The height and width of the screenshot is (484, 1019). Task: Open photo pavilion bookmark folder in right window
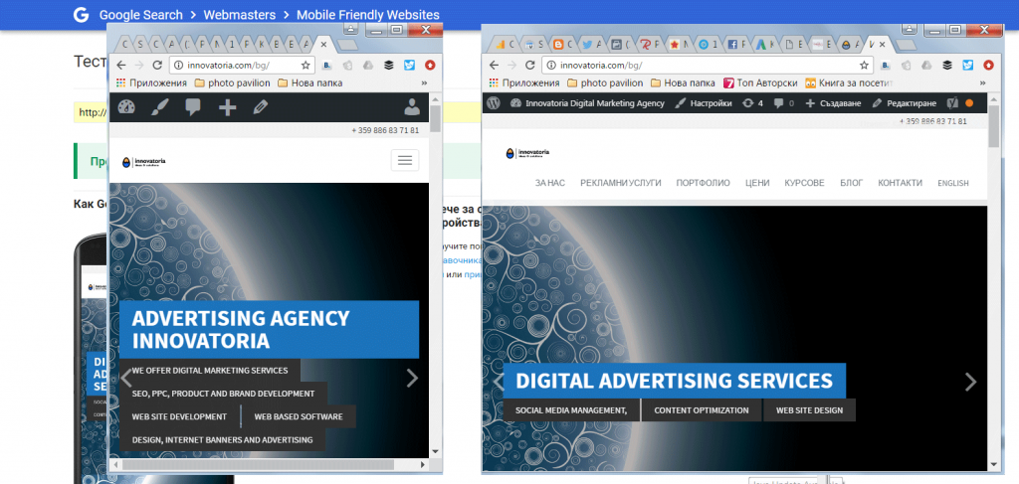point(605,83)
